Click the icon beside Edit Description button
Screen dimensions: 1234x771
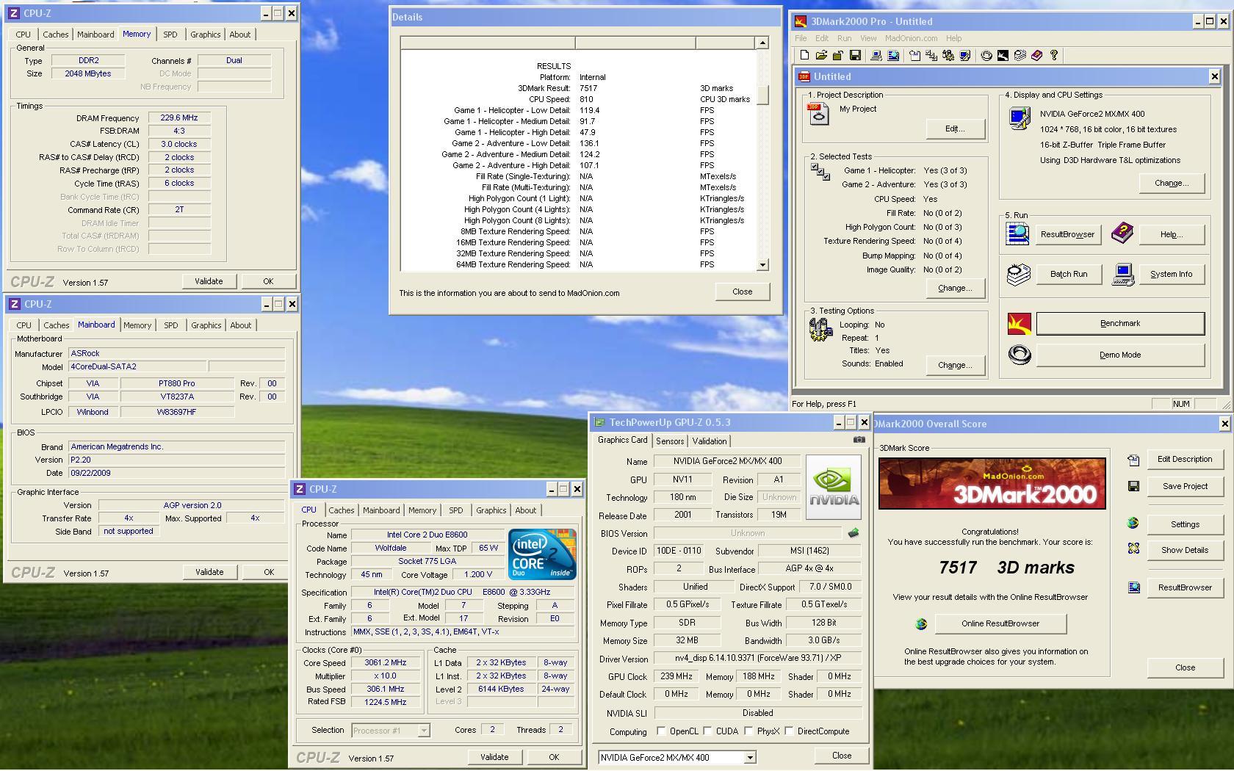(1133, 460)
